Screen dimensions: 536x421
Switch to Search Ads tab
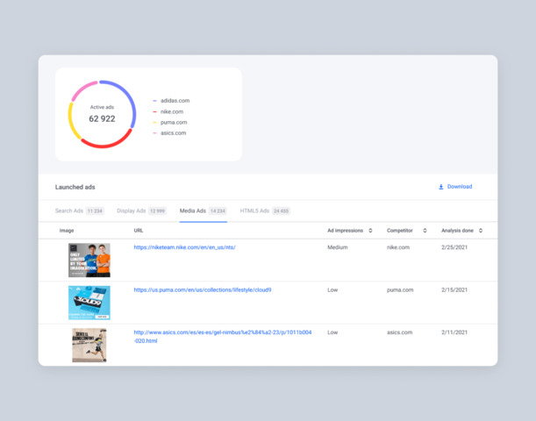coord(79,210)
